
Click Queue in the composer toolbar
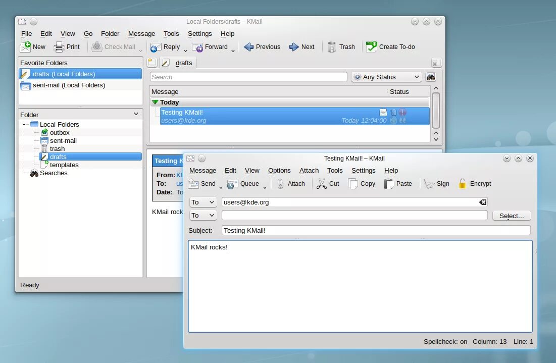[x=243, y=184]
